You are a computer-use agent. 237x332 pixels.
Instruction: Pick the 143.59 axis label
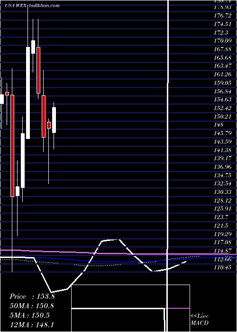click(222, 142)
